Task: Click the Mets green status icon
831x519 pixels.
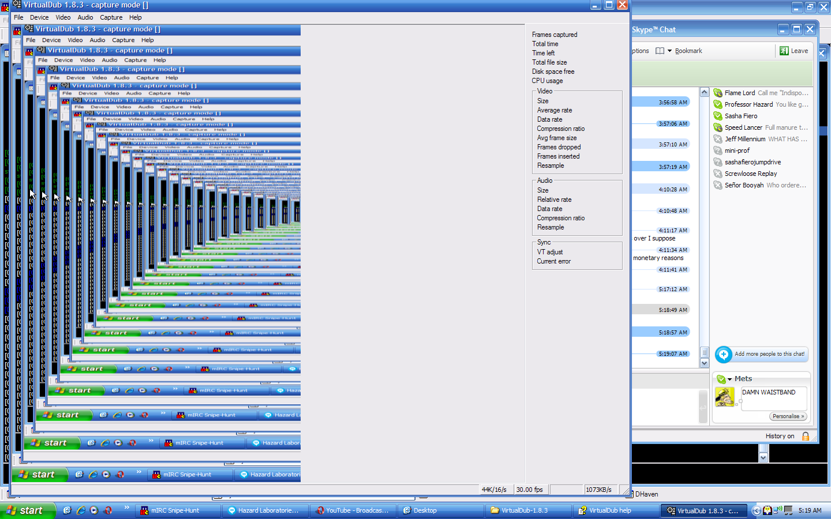Action: (721, 379)
